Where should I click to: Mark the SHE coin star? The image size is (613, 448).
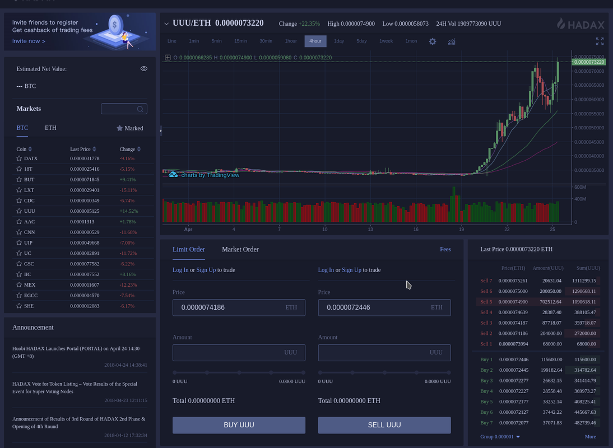(x=18, y=306)
